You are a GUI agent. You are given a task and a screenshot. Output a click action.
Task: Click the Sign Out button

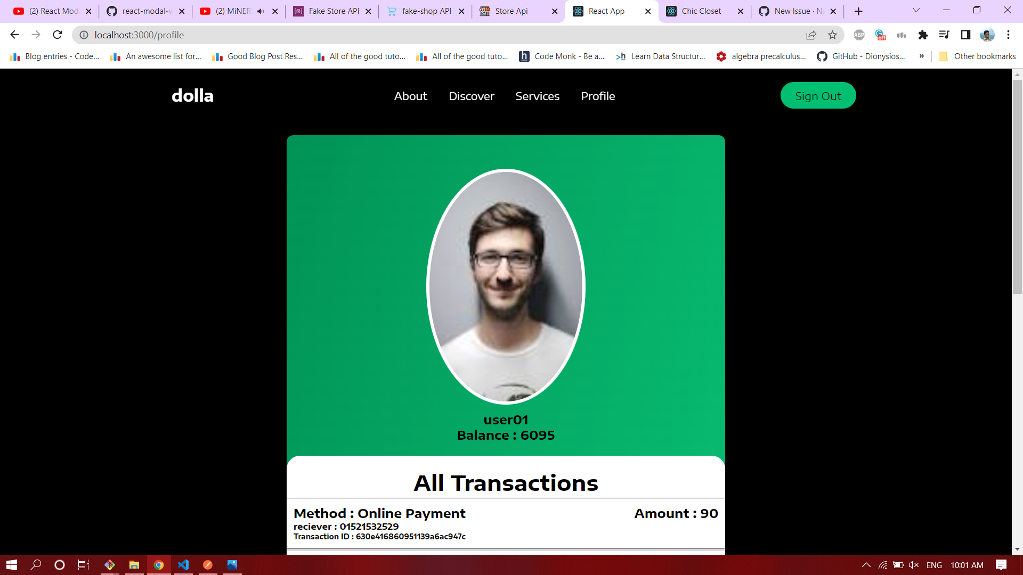818,96
